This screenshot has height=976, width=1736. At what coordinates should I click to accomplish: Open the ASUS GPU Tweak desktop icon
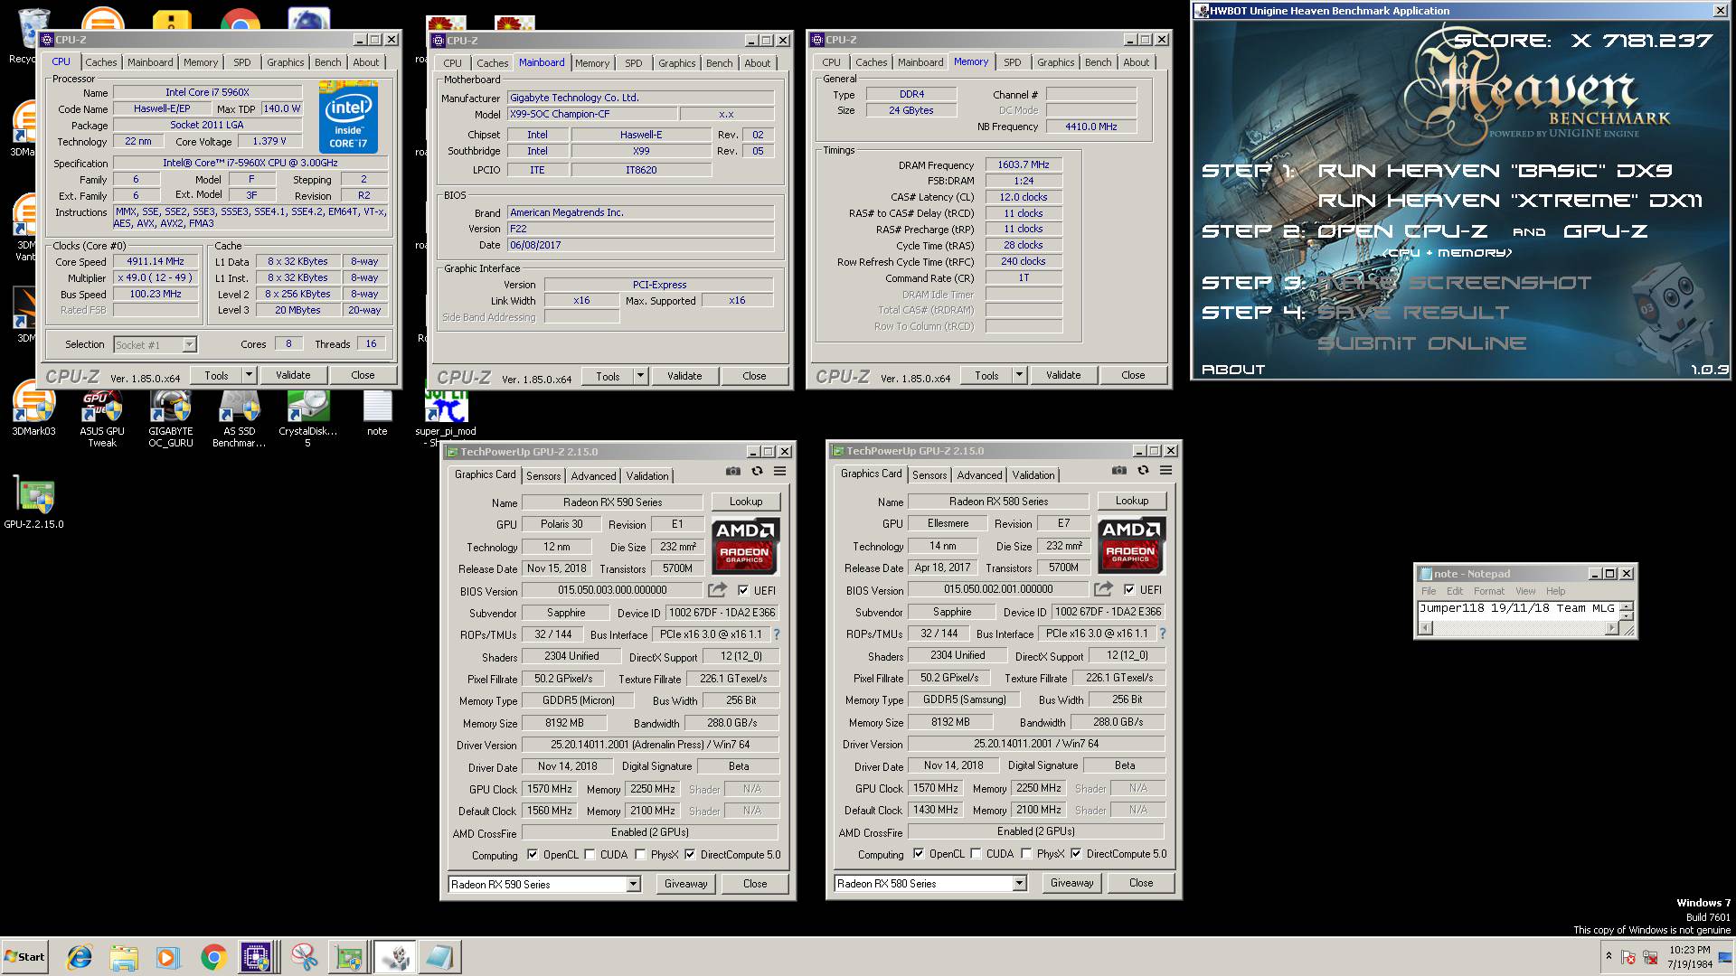coord(102,418)
